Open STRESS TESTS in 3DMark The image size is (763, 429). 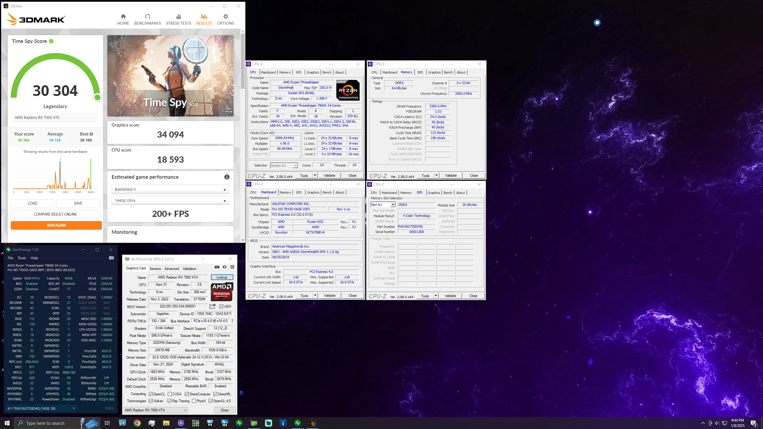click(179, 20)
